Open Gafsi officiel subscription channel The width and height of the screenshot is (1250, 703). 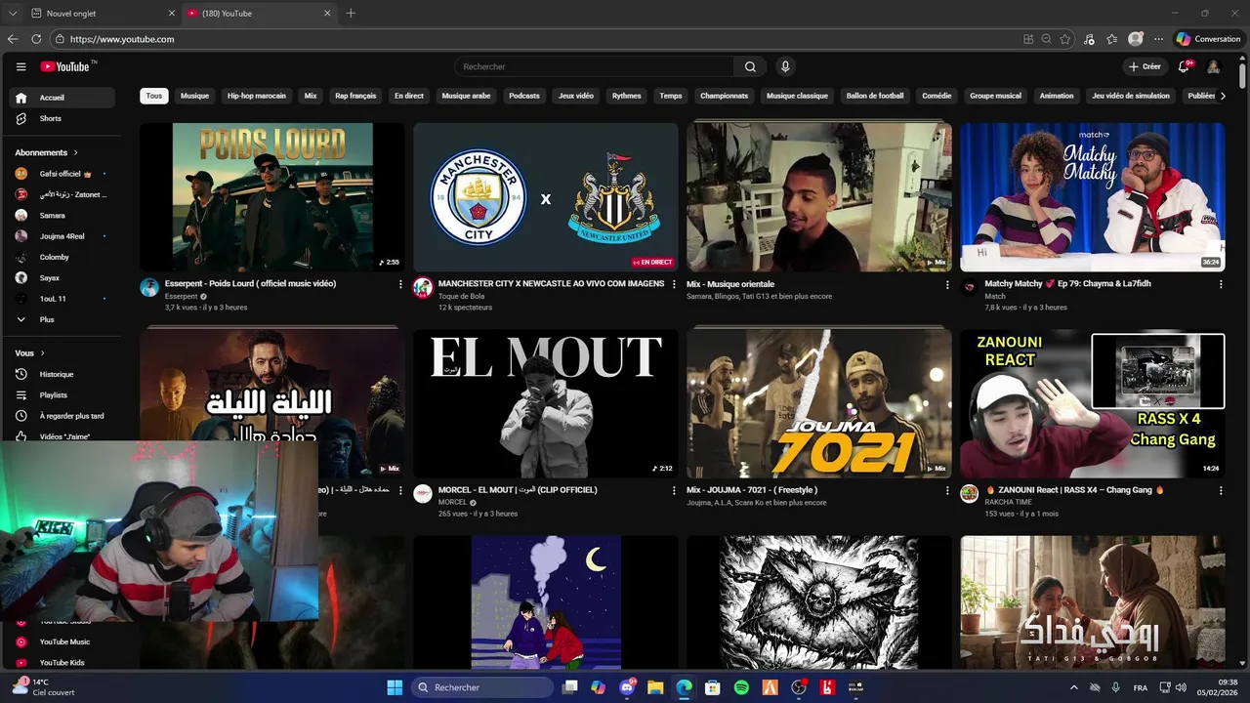tap(62, 174)
